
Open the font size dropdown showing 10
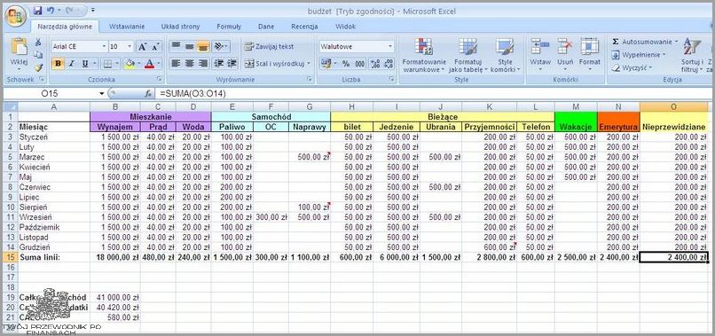tap(130, 46)
